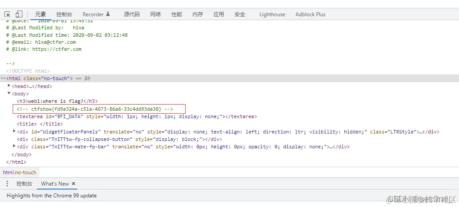The image size is (459, 207).
Task: Select the What's New drawer tab
Action: coord(55,184)
